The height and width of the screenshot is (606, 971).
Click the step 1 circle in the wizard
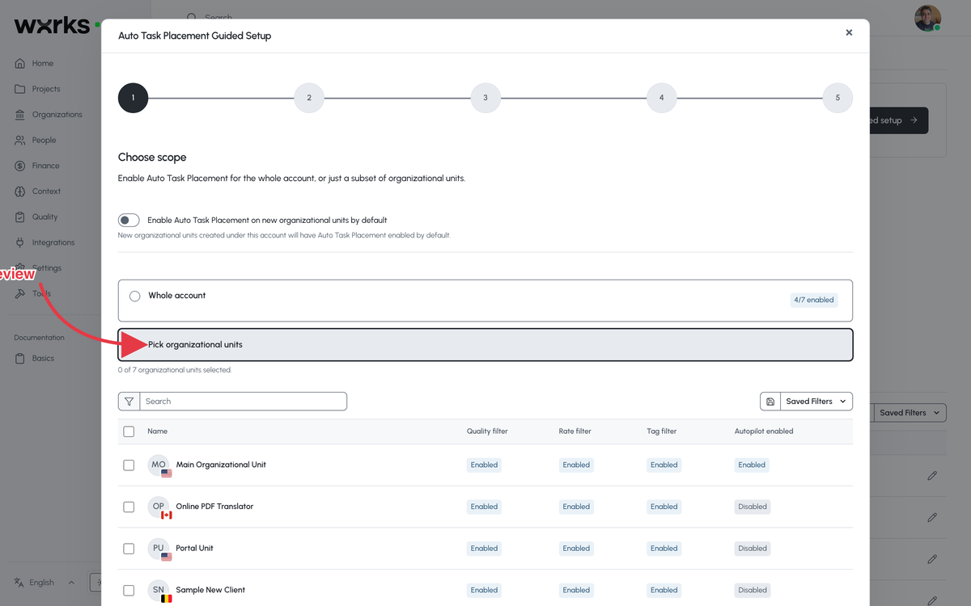coord(133,98)
